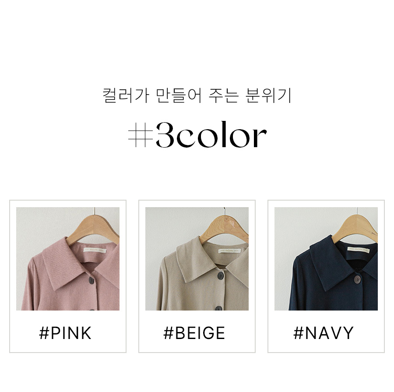The image size is (394, 392).
Task: Click the hash symbol before 3color
Action: click(141, 135)
